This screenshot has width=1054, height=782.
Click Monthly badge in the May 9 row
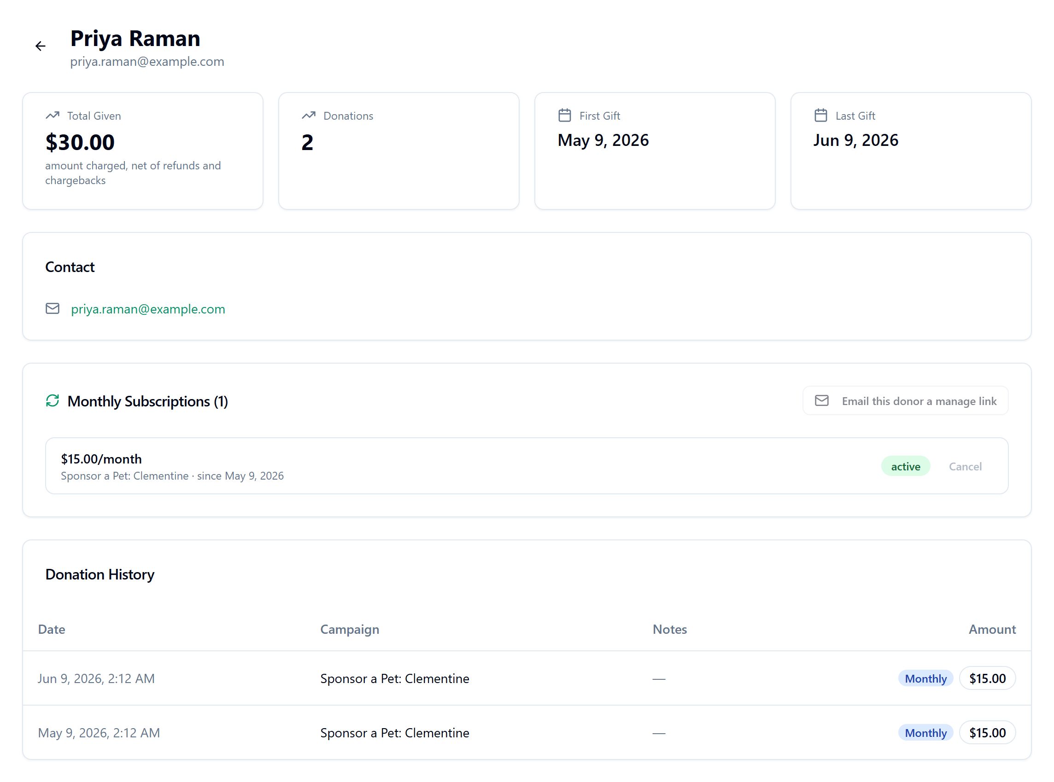pyautogui.click(x=925, y=733)
